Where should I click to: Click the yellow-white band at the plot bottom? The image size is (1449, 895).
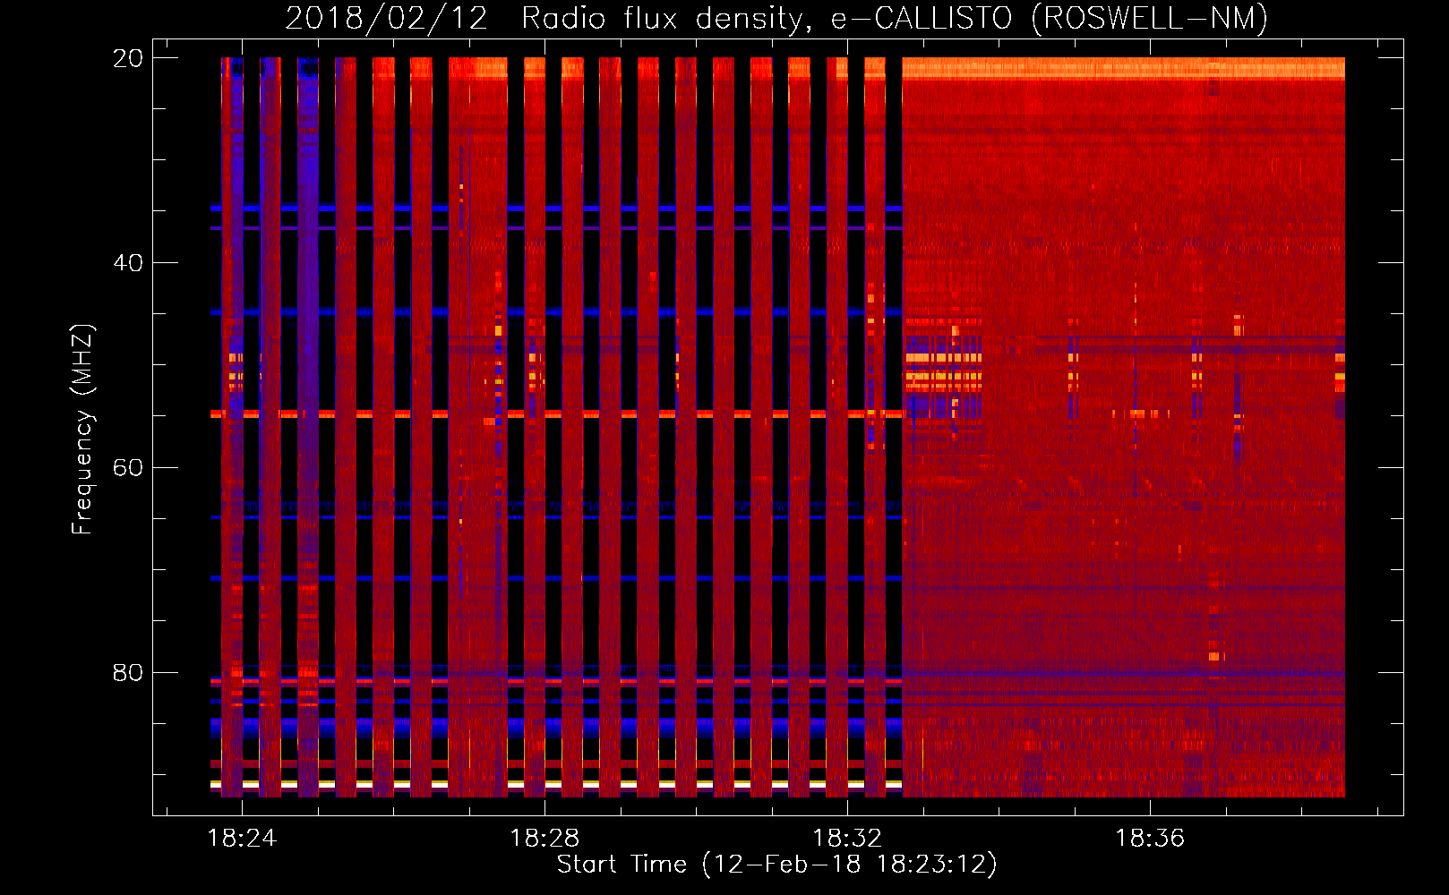click(555, 784)
